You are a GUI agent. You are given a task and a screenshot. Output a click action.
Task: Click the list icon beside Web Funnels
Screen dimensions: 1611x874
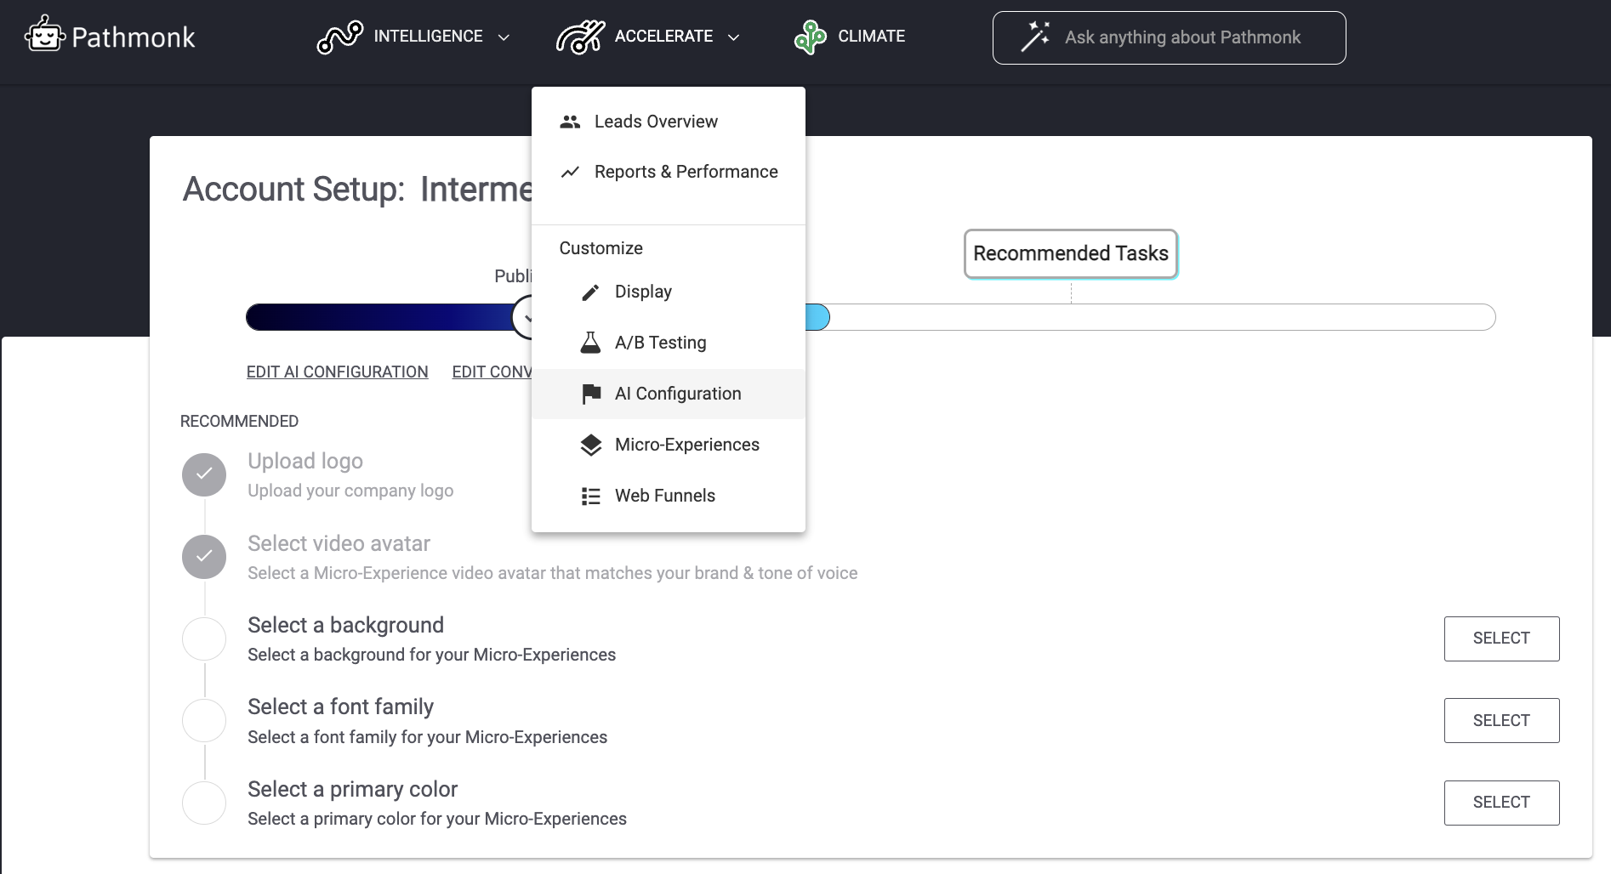point(590,496)
